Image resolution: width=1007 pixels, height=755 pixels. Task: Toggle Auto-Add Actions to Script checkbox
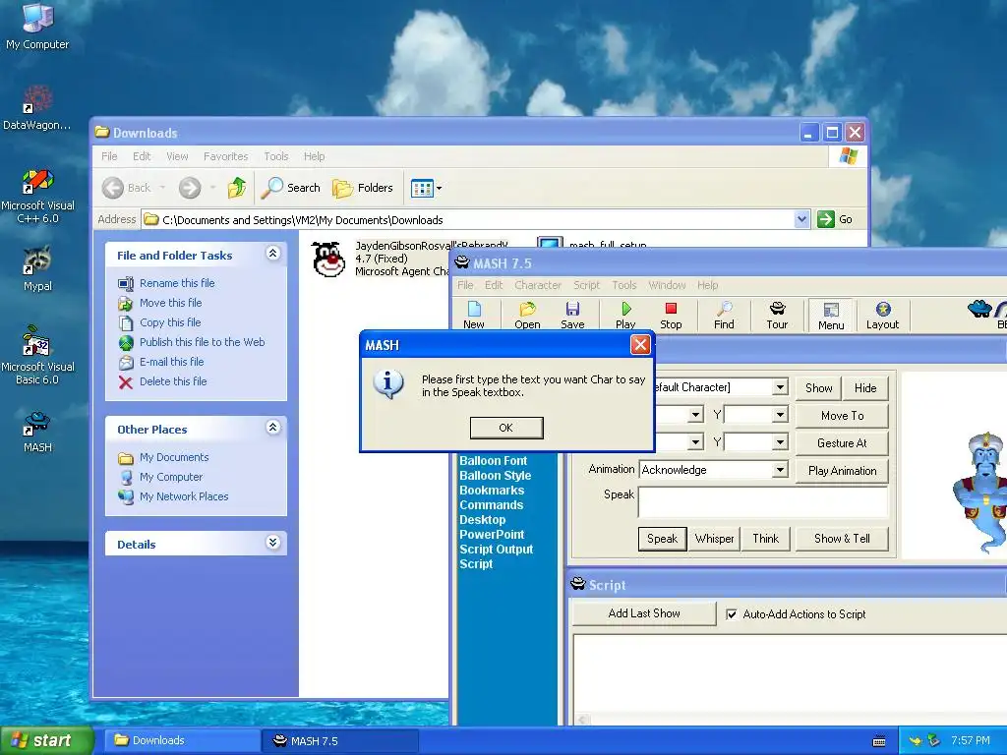coord(731,614)
